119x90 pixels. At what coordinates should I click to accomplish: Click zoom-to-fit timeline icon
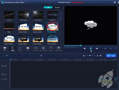(100, 56)
